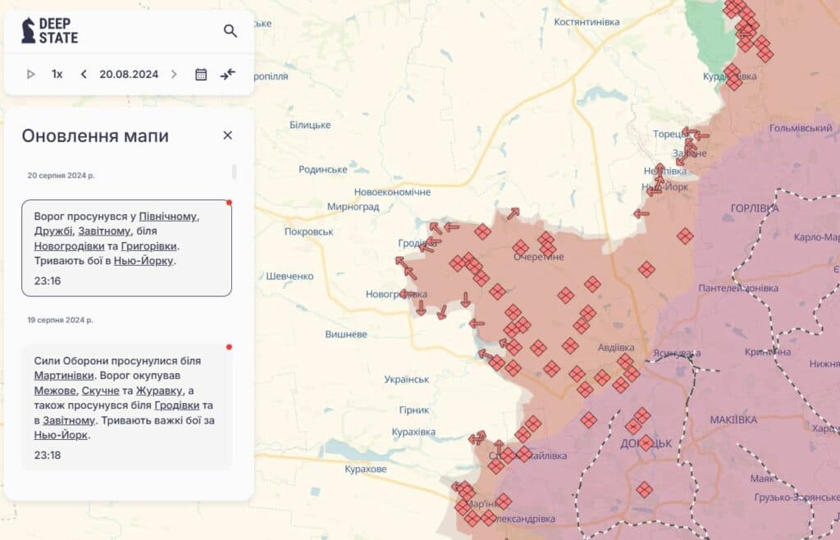Click the updates panel scrollbar
840x540 pixels.
click(x=235, y=171)
